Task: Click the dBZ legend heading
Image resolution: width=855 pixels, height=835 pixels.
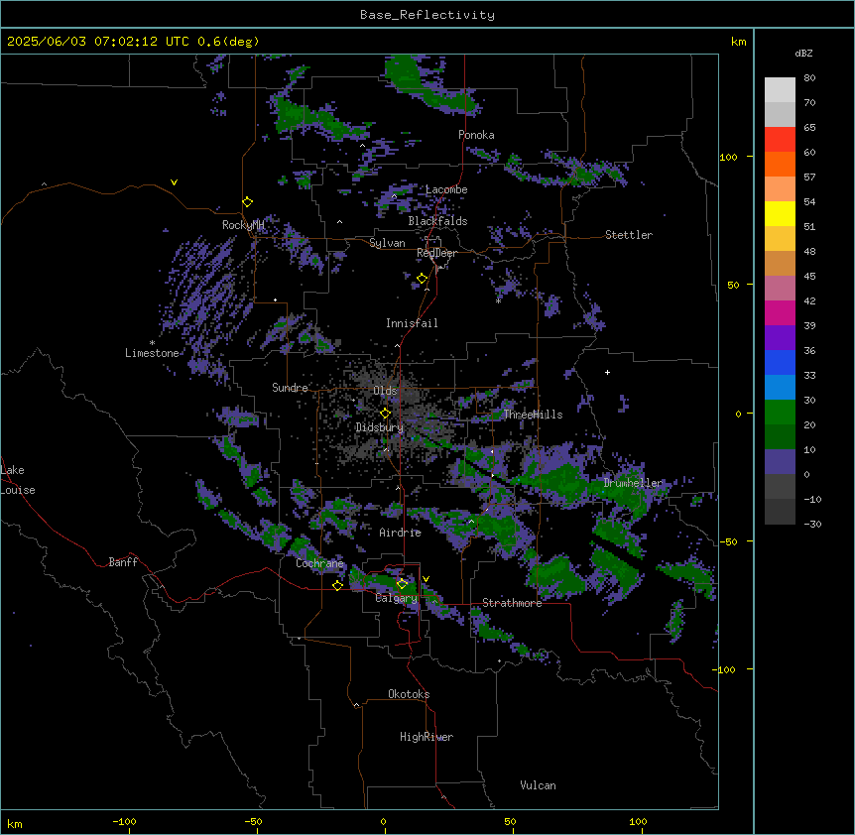Action: (x=803, y=53)
